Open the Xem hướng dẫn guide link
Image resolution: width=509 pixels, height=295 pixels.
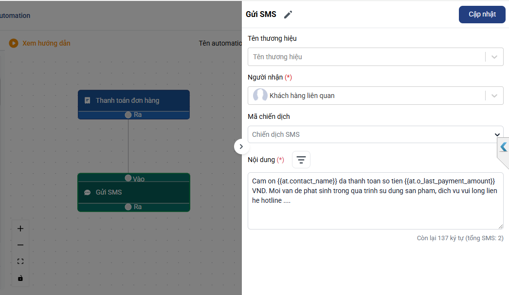click(46, 43)
